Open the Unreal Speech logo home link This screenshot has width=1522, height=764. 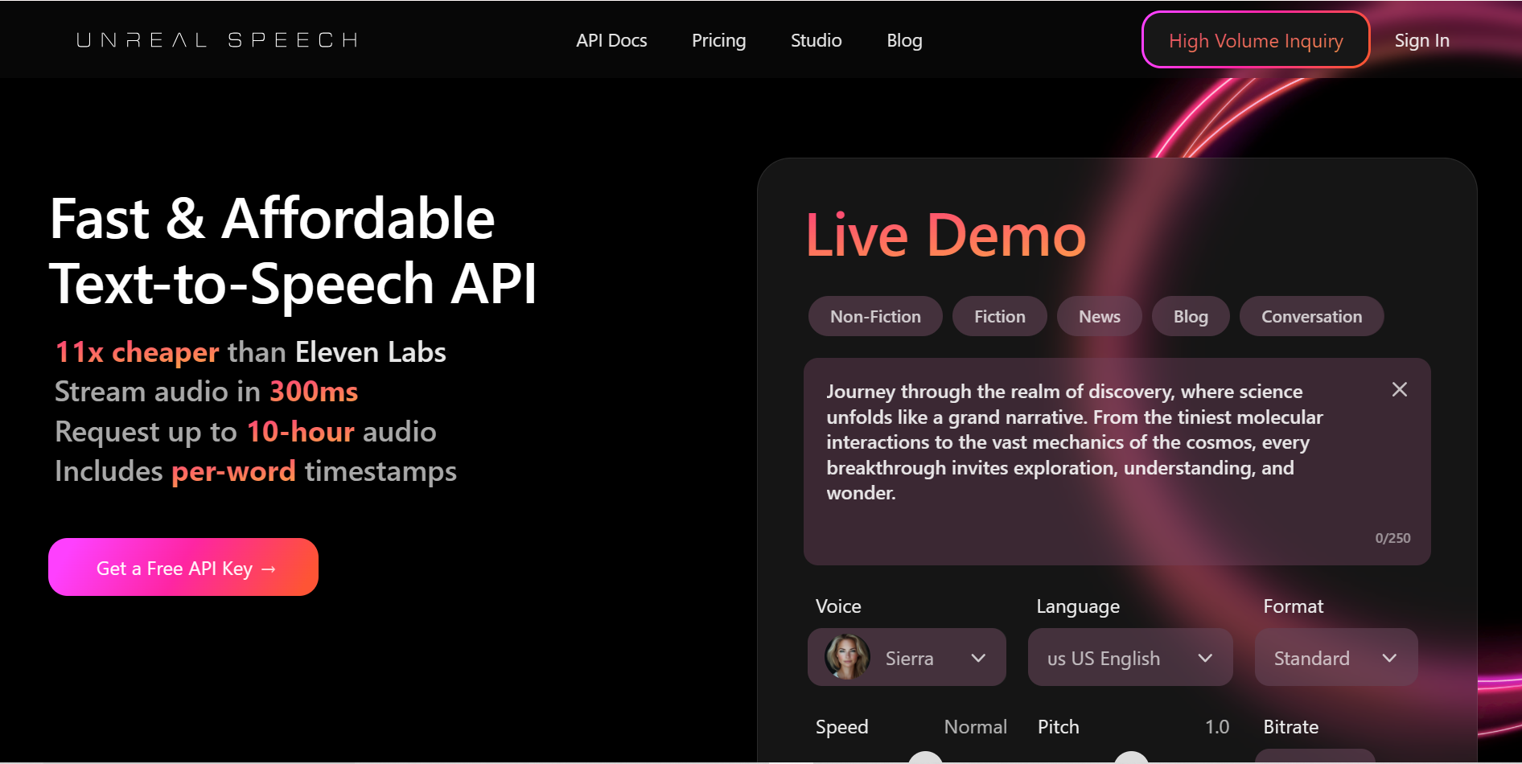pyautogui.click(x=217, y=40)
